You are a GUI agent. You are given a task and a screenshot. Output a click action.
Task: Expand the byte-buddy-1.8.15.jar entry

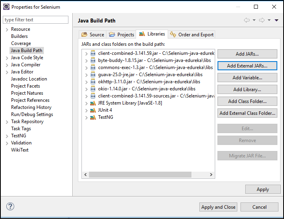click(86, 60)
